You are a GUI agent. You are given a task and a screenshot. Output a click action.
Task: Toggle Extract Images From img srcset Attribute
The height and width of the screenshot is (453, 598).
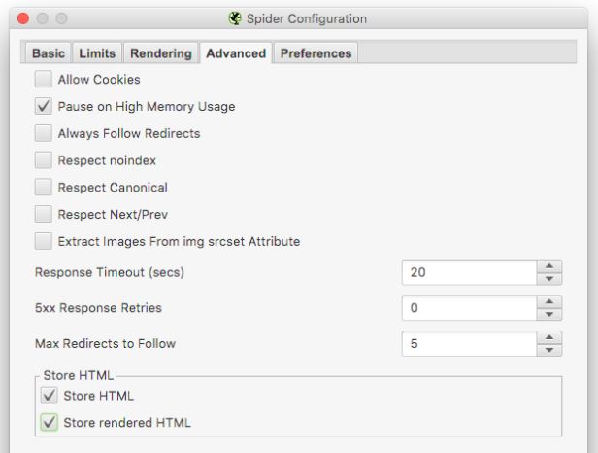click(43, 241)
